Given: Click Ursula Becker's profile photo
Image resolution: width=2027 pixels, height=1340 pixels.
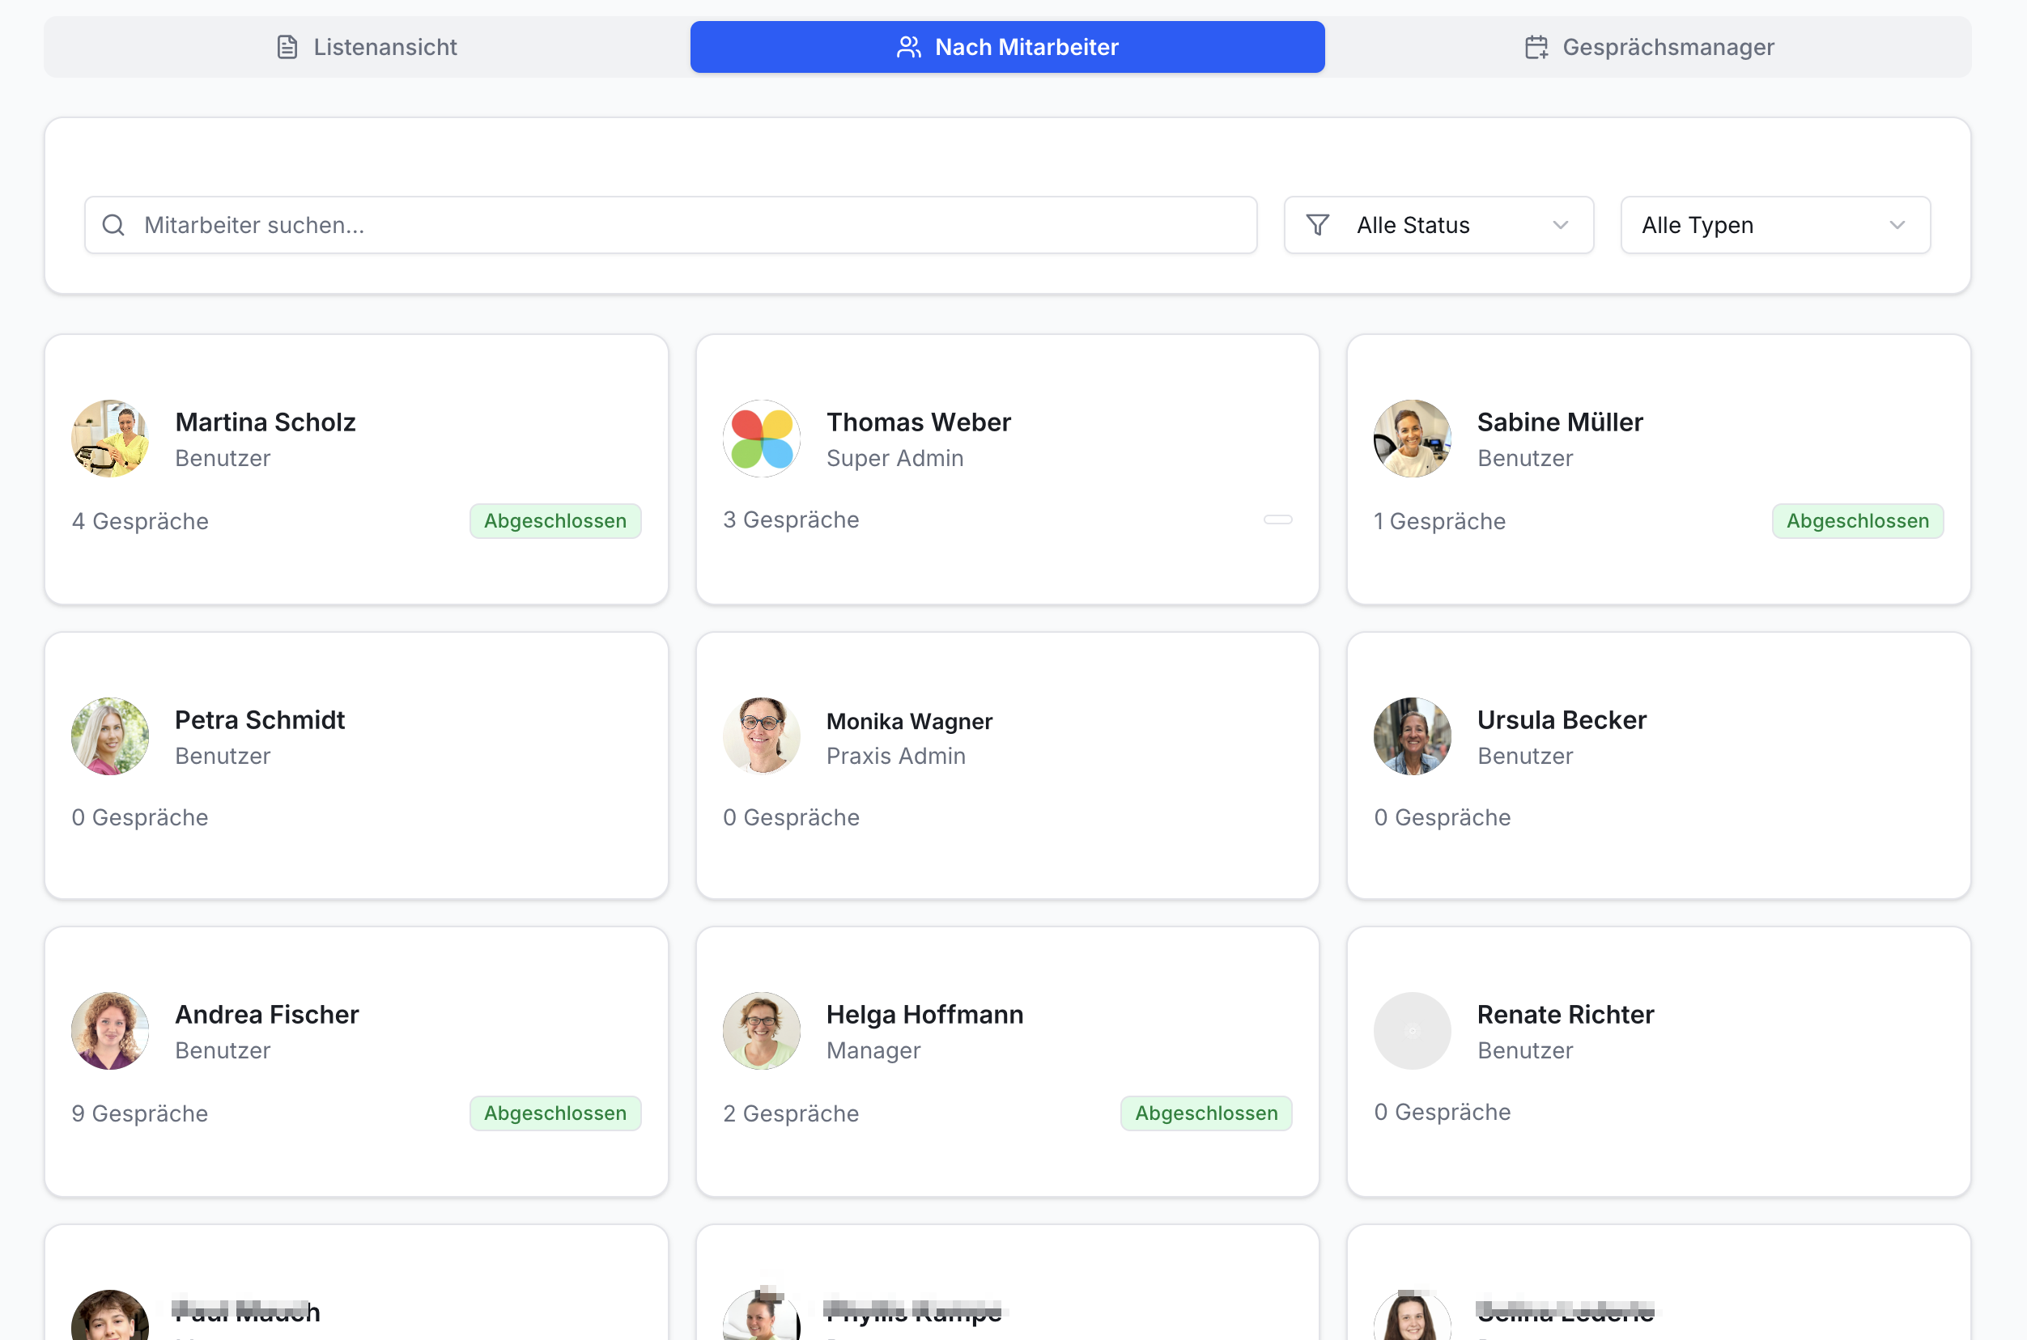Looking at the screenshot, I should click(x=1413, y=736).
